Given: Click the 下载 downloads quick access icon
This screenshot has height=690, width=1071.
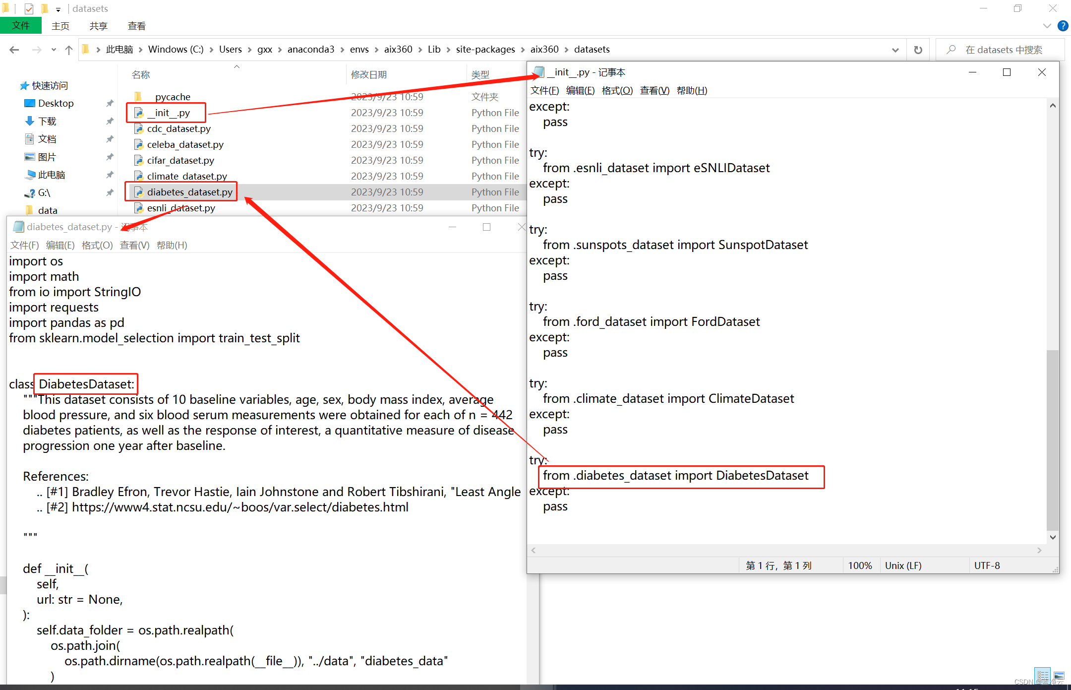Looking at the screenshot, I should pyautogui.click(x=30, y=121).
